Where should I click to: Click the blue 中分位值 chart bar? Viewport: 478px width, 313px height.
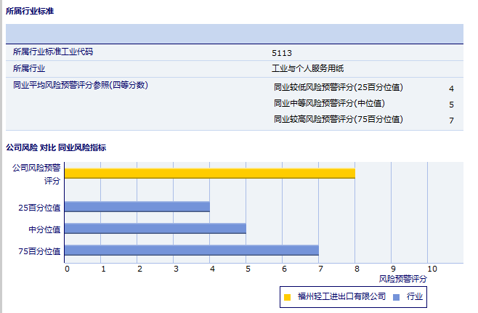click(155, 229)
